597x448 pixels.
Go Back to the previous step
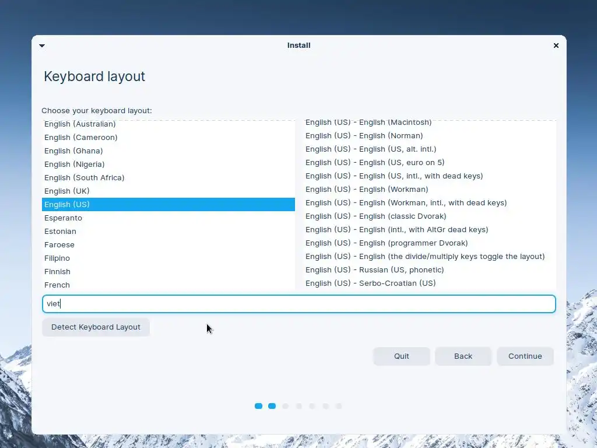click(x=463, y=356)
